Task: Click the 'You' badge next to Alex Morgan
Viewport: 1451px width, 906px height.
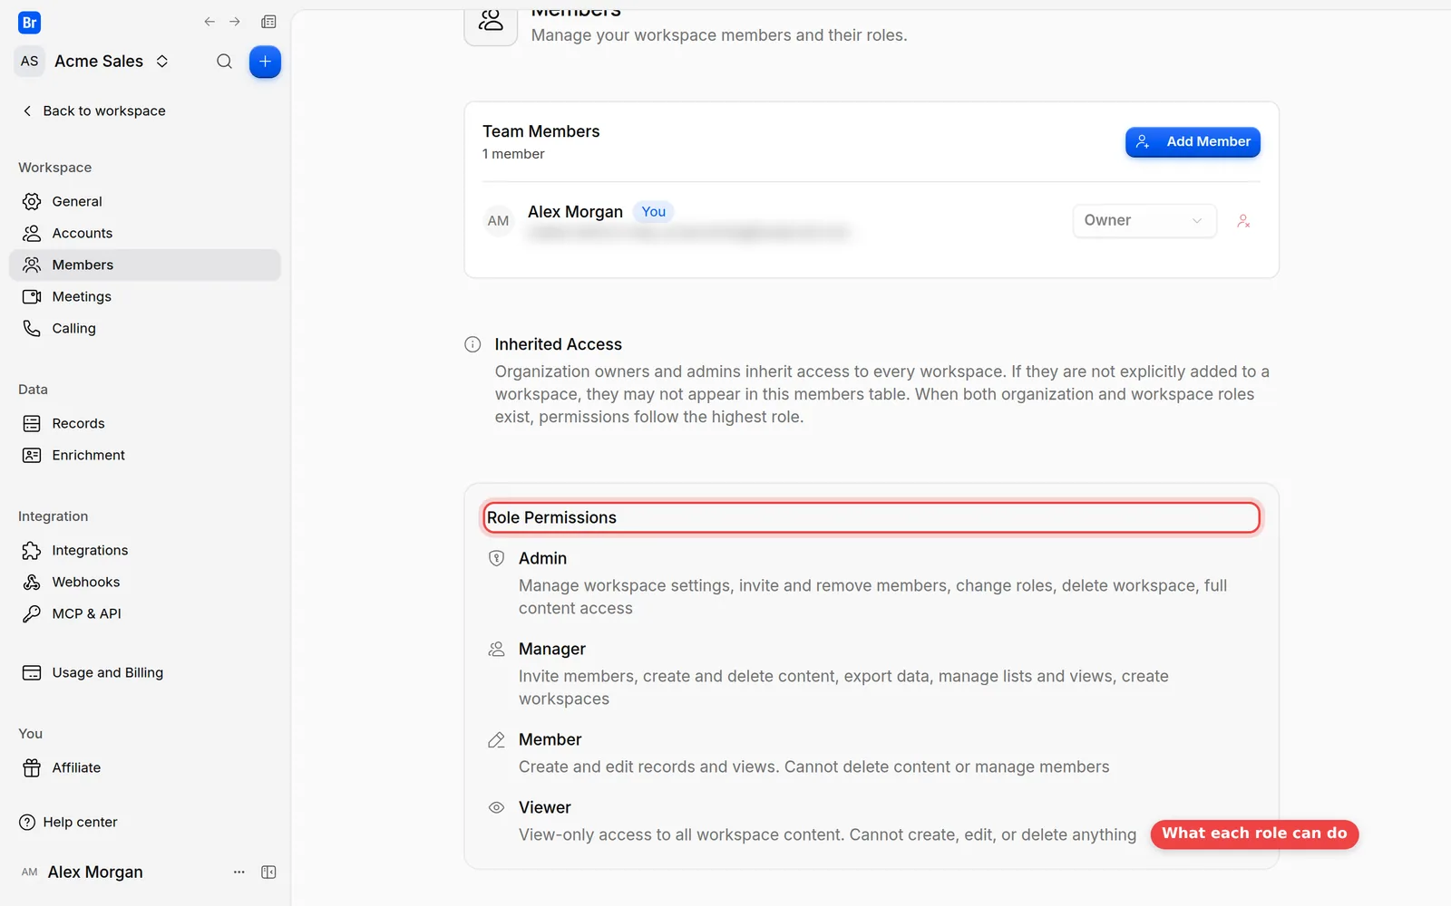Action: coord(653,211)
